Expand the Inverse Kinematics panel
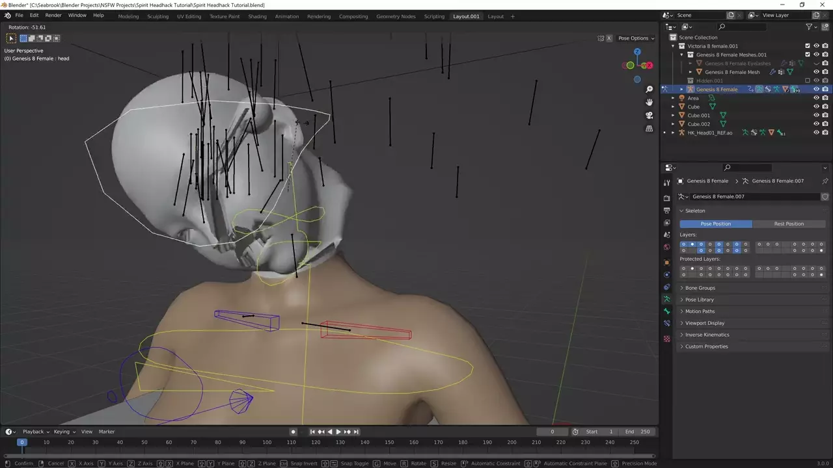Viewport: 833px width, 468px height. (x=707, y=335)
